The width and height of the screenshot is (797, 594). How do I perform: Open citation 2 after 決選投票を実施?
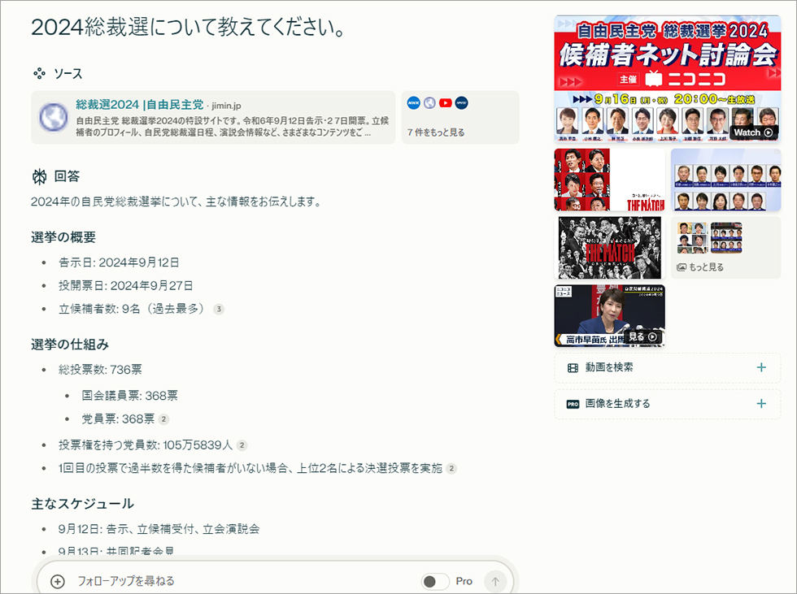click(x=451, y=468)
